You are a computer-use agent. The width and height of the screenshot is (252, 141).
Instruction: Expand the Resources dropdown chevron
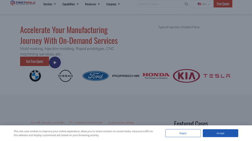(99, 4)
